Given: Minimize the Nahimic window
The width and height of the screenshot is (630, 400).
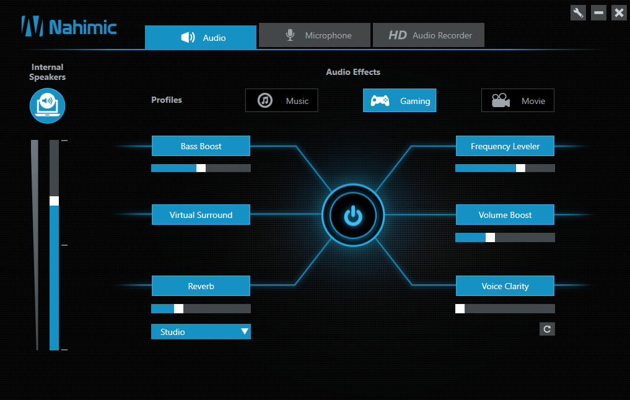Looking at the screenshot, I should click(x=598, y=13).
